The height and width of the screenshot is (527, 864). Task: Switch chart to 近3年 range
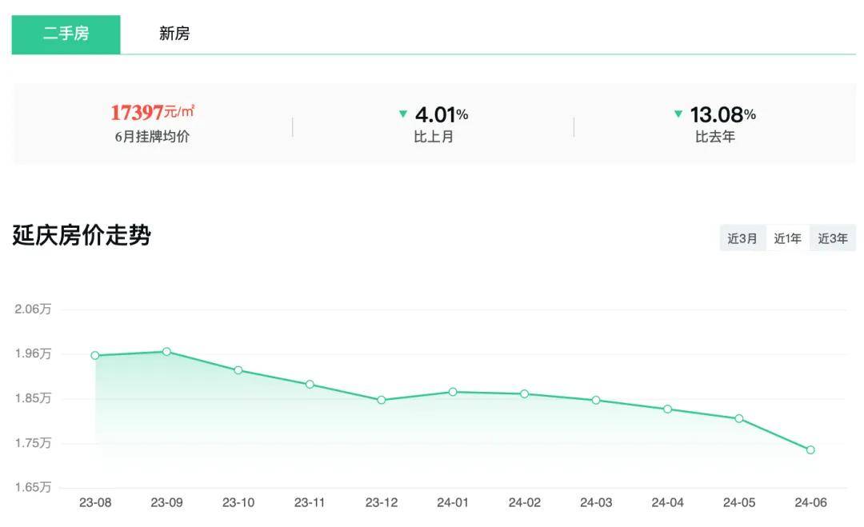(x=833, y=238)
